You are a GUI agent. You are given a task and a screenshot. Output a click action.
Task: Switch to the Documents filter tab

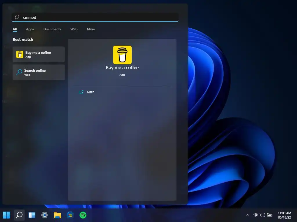52,29
